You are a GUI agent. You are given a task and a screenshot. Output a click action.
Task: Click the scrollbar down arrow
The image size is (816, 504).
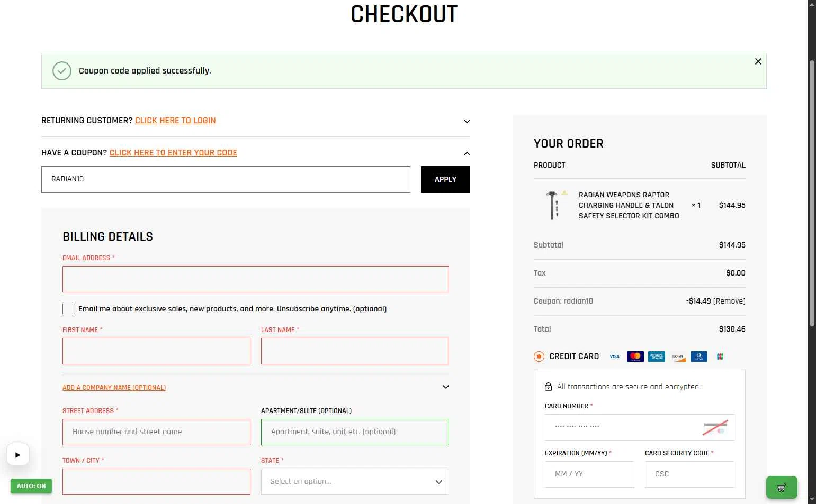(x=812, y=499)
